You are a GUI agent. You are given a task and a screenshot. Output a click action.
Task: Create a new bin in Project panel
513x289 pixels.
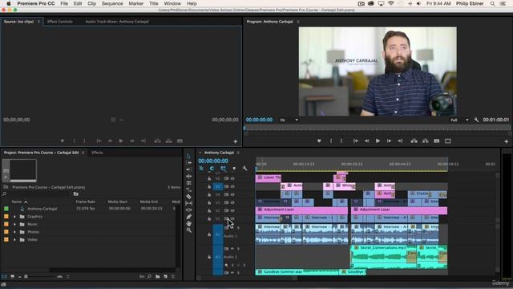[158, 276]
